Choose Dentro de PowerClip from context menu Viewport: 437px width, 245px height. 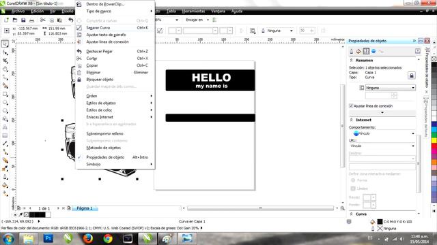point(115,4)
